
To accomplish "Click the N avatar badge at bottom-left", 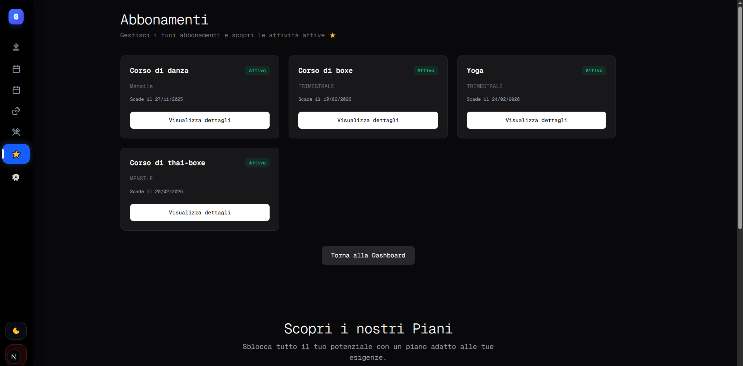I will tap(14, 357).
